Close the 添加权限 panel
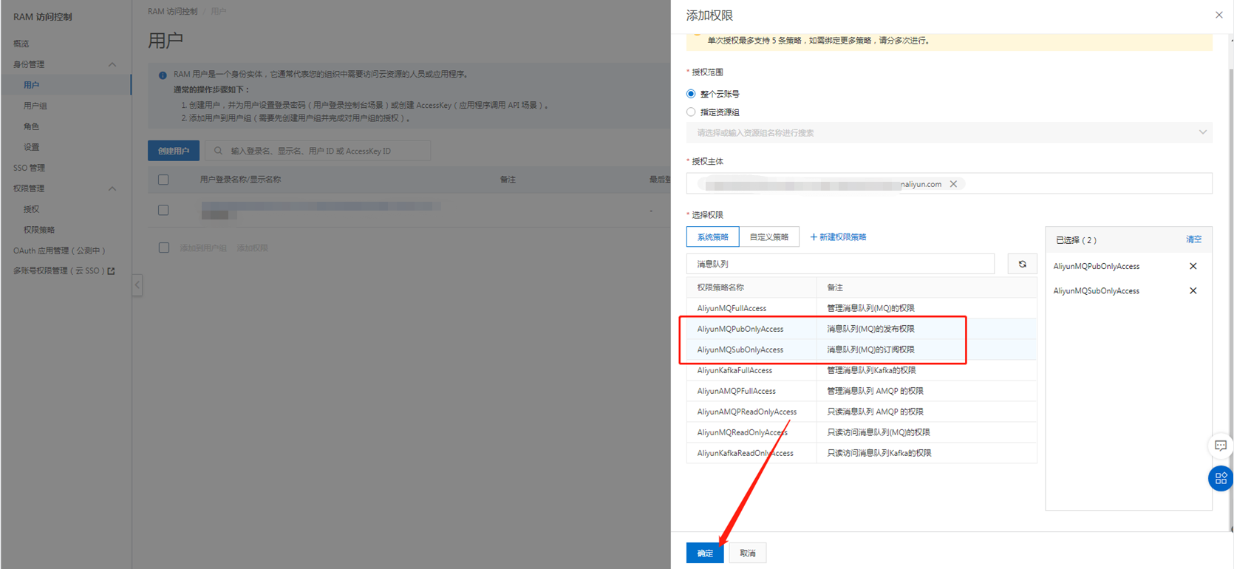 click(1218, 15)
